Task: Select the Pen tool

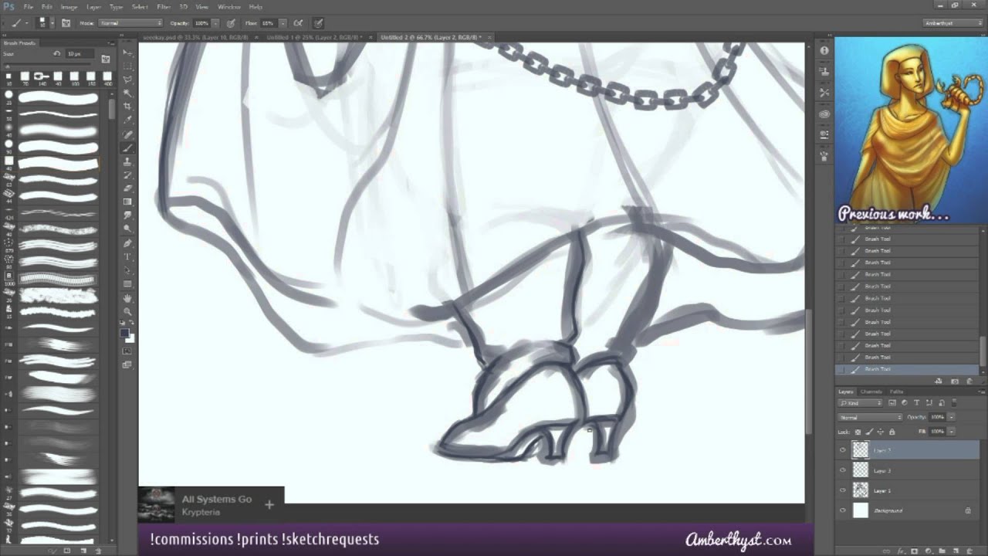Action: 127,243
